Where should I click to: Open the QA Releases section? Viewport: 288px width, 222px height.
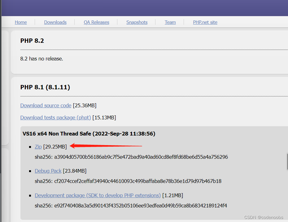tap(96, 22)
